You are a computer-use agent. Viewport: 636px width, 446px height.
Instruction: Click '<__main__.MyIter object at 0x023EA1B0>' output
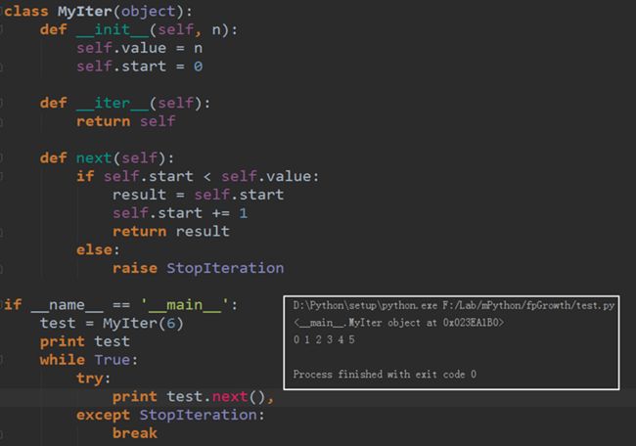(x=398, y=323)
